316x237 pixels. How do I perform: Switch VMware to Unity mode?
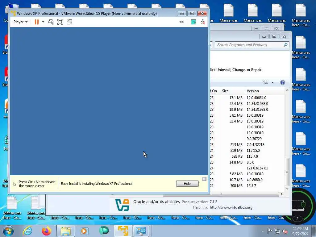[69, 22]
